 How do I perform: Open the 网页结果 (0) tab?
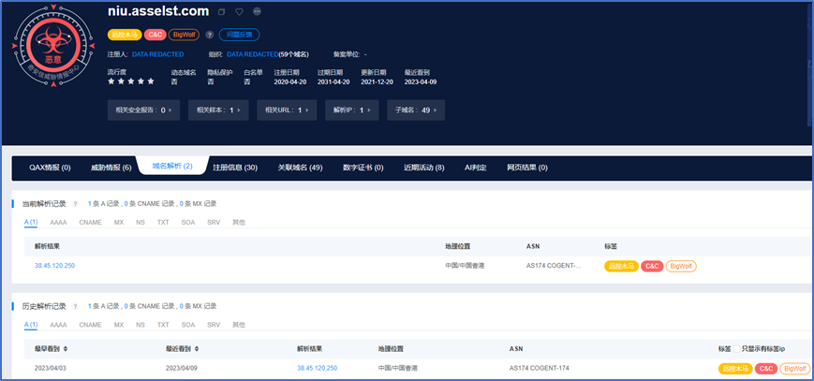(x=527, y=168)
